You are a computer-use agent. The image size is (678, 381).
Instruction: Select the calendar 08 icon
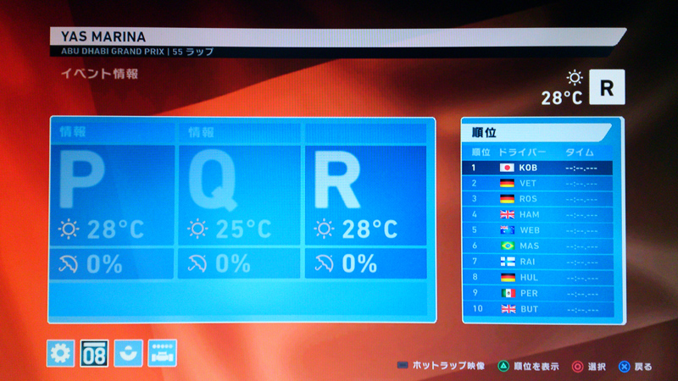(x=94, y=353)
